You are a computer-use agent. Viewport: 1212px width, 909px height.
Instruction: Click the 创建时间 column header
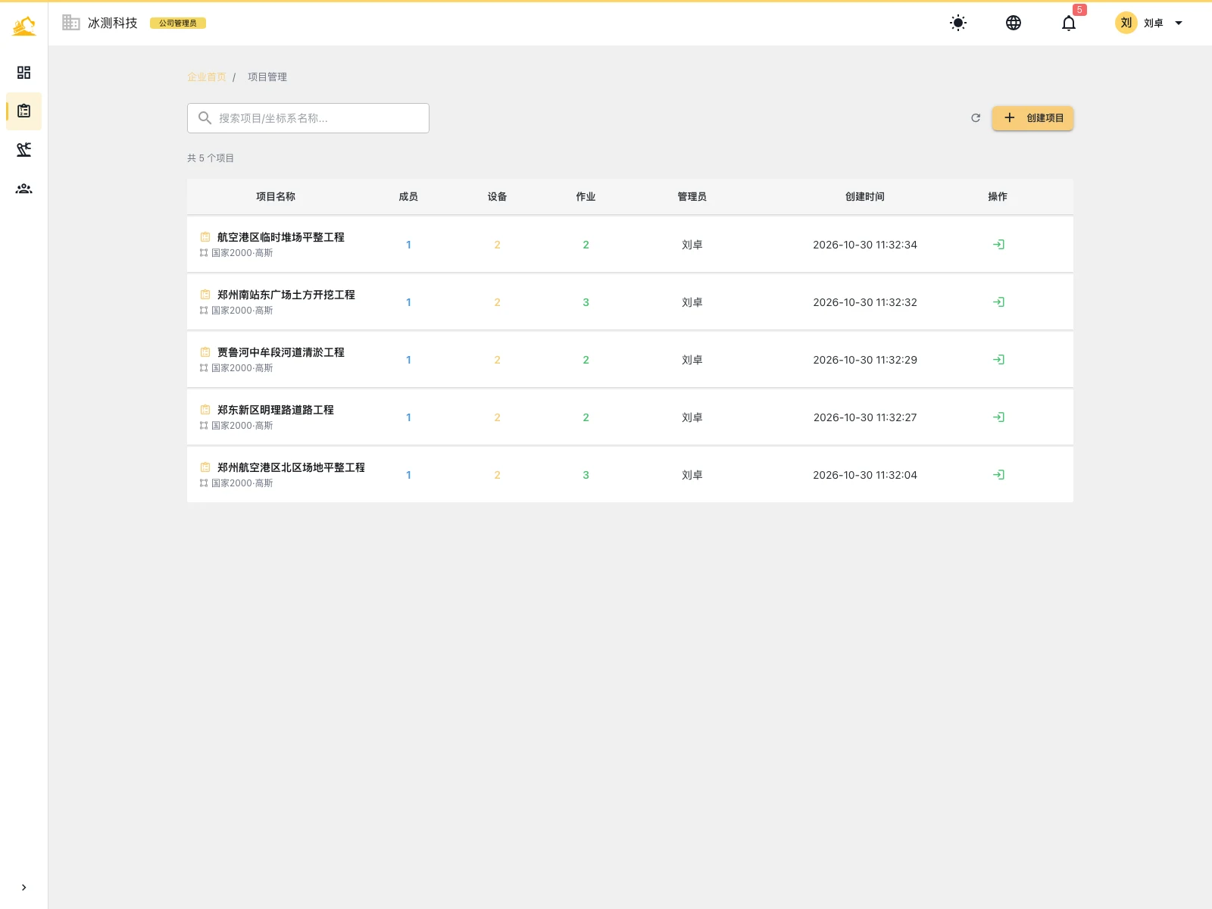(865, 197)
